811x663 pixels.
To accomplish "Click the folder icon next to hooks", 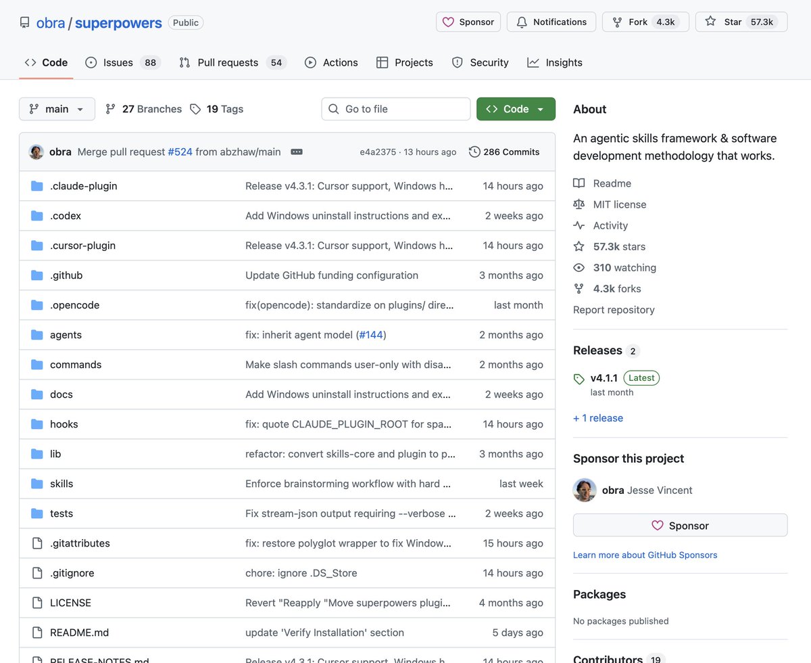I will 37,424.
